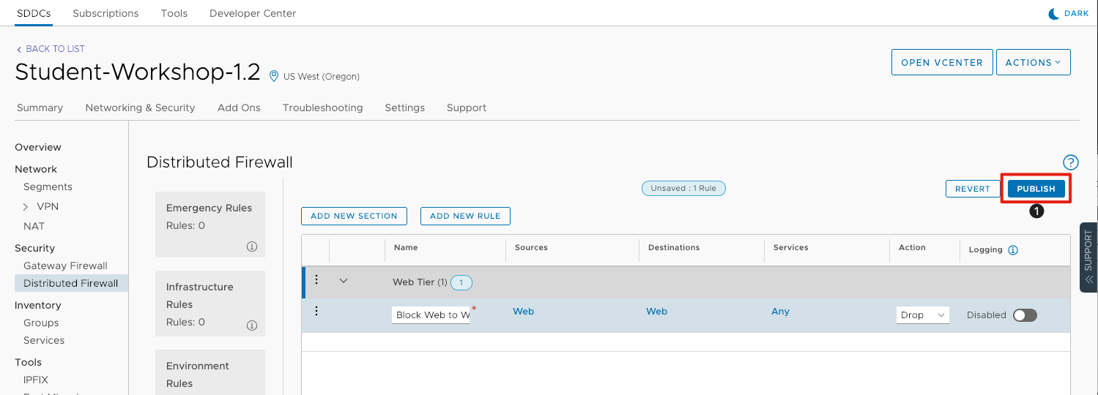Click the Any services link
Image resolution: width=1098 pixels, height=395 pixels.
click(780, 312)
